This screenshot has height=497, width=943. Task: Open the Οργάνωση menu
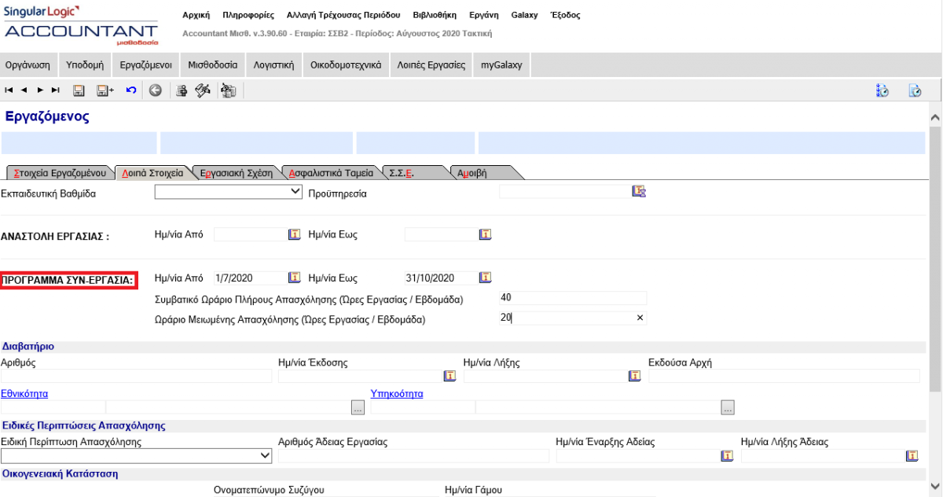pyautogui.click(x=28, y=65)
